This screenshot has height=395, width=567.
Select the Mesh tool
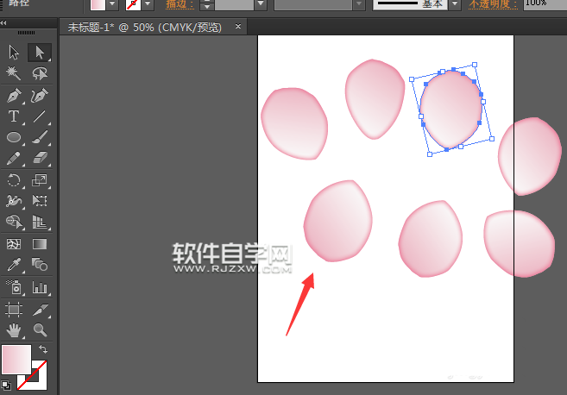14,244
